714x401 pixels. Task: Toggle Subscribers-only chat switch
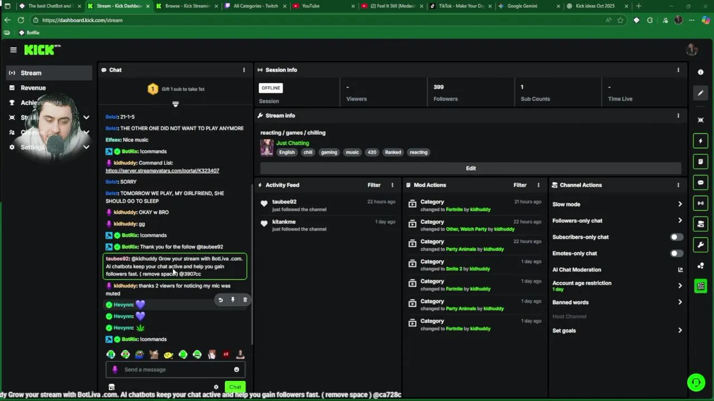676,237
